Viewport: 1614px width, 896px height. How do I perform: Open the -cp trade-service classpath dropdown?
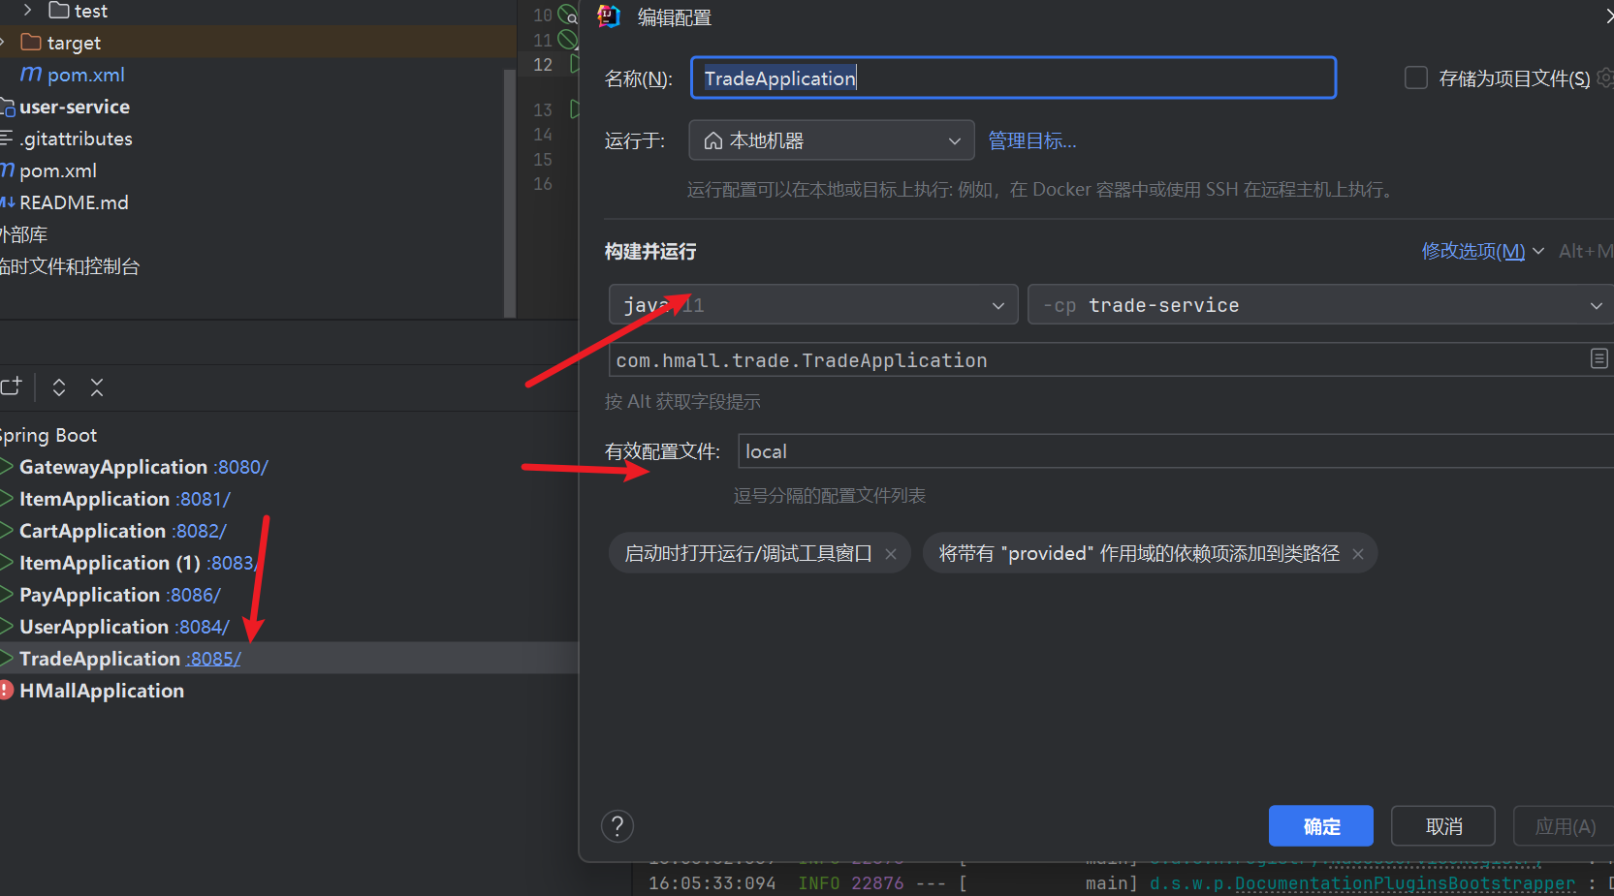1320,305
